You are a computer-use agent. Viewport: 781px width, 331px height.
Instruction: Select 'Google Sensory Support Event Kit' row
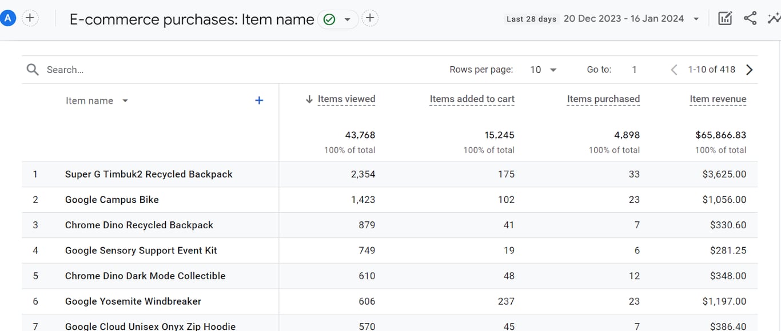(390, 251)
